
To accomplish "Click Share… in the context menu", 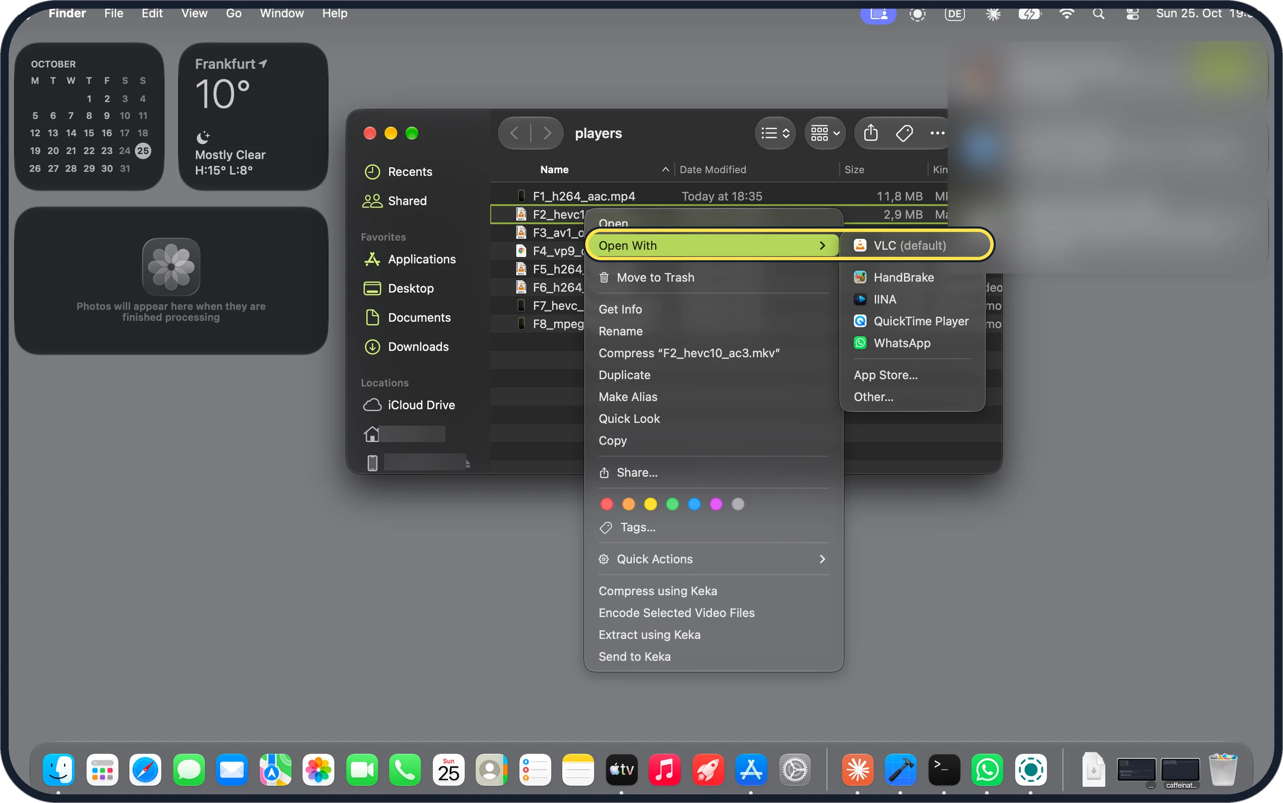I will pyautogui.click(x=713, y=472).
